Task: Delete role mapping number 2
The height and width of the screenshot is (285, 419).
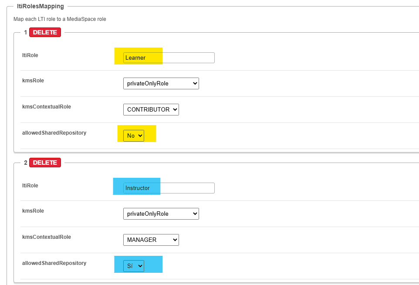Action: 45,163
